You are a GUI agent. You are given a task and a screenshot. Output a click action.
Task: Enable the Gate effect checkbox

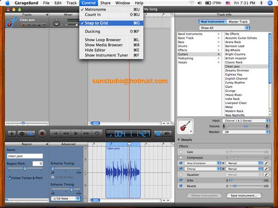[x=181, y=152]
